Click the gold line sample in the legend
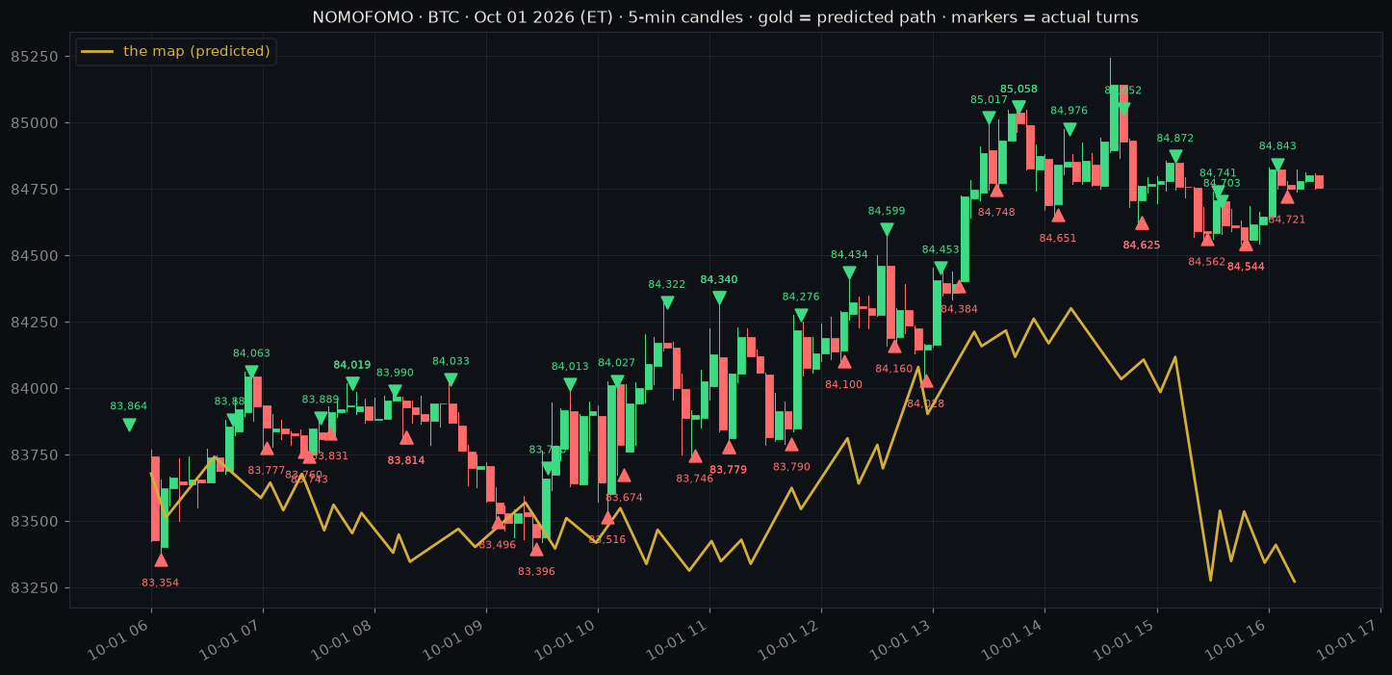 (98, 52)
